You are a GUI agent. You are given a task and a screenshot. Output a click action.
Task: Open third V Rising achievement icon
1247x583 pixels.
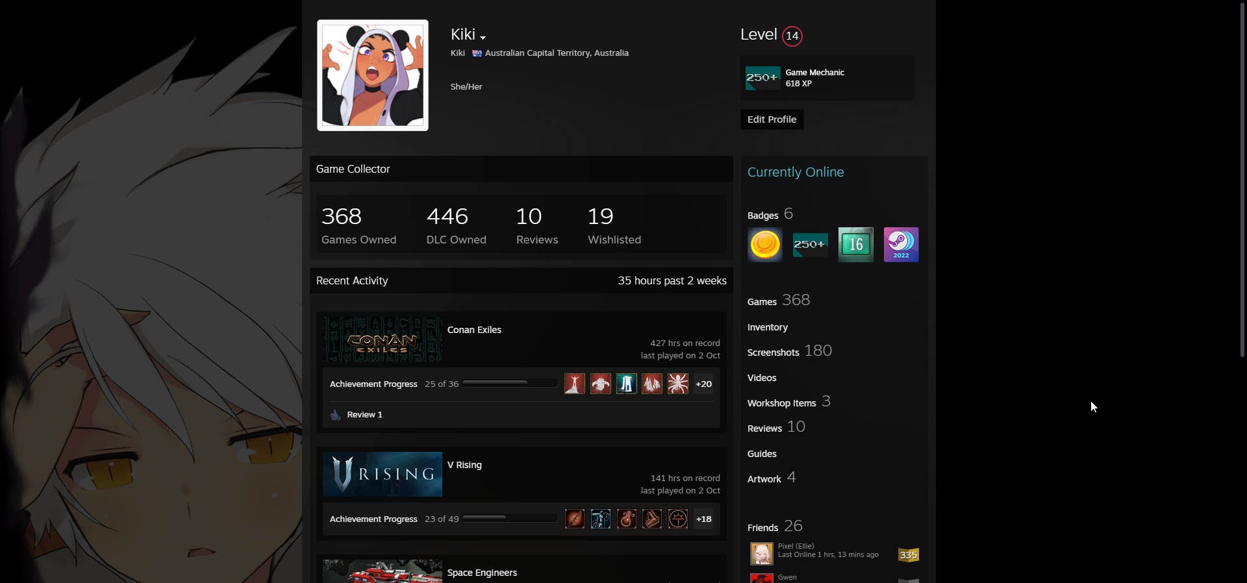(627, 519)
